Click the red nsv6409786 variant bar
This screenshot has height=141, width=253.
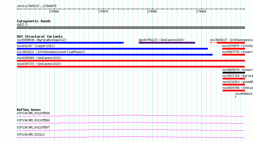click(234, 91)
